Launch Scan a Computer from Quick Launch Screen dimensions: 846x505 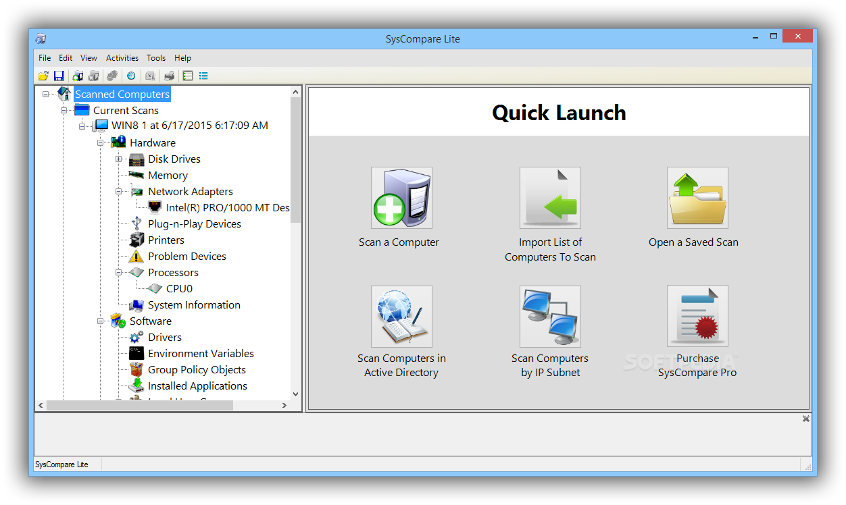pos(401,198)
